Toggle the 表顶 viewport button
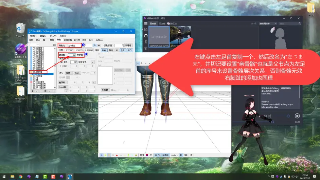Screen dimensions: 320x180 tap(142, 155)
